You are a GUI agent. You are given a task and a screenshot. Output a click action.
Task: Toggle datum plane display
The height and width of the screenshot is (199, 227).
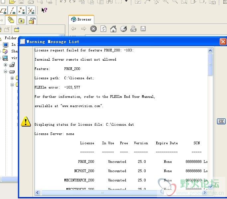pos(3,10)
